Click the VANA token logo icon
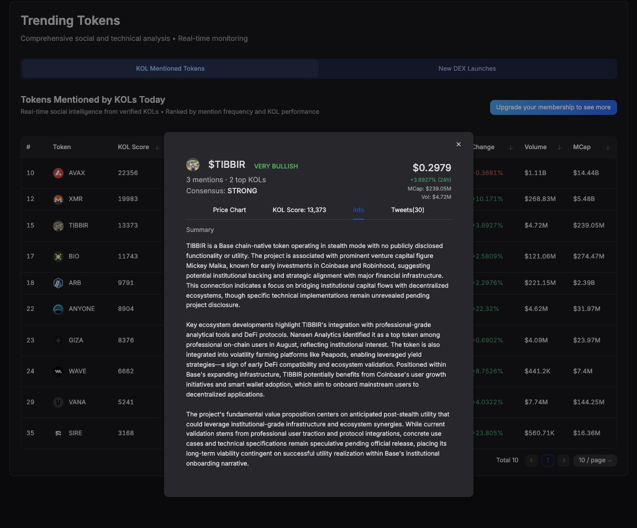637x528 pixels. tap(58, 402)
